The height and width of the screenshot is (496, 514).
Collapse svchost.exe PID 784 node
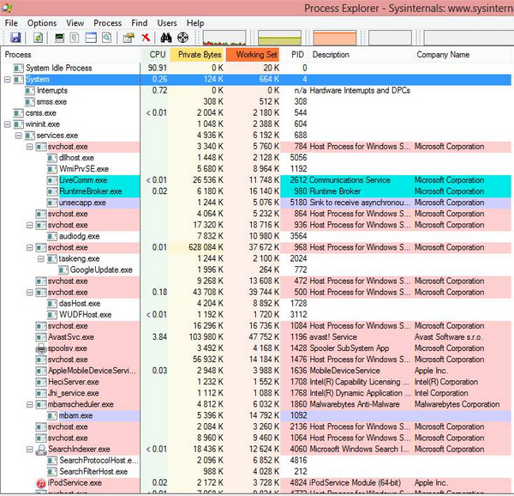pyautogui.click(x=29, y=147)
